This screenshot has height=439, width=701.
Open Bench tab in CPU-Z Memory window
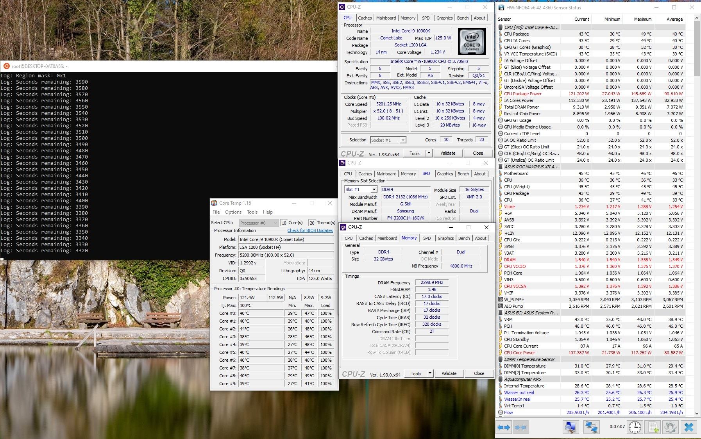464,238
